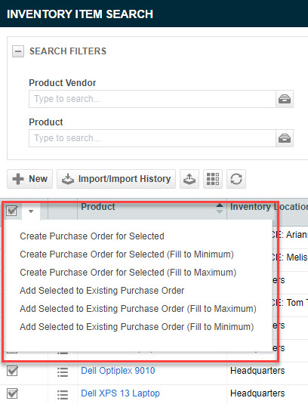This screenshot has height=404, width=308.
Task: Open the Product field lookup drawer icon
Action: (285, 138)
